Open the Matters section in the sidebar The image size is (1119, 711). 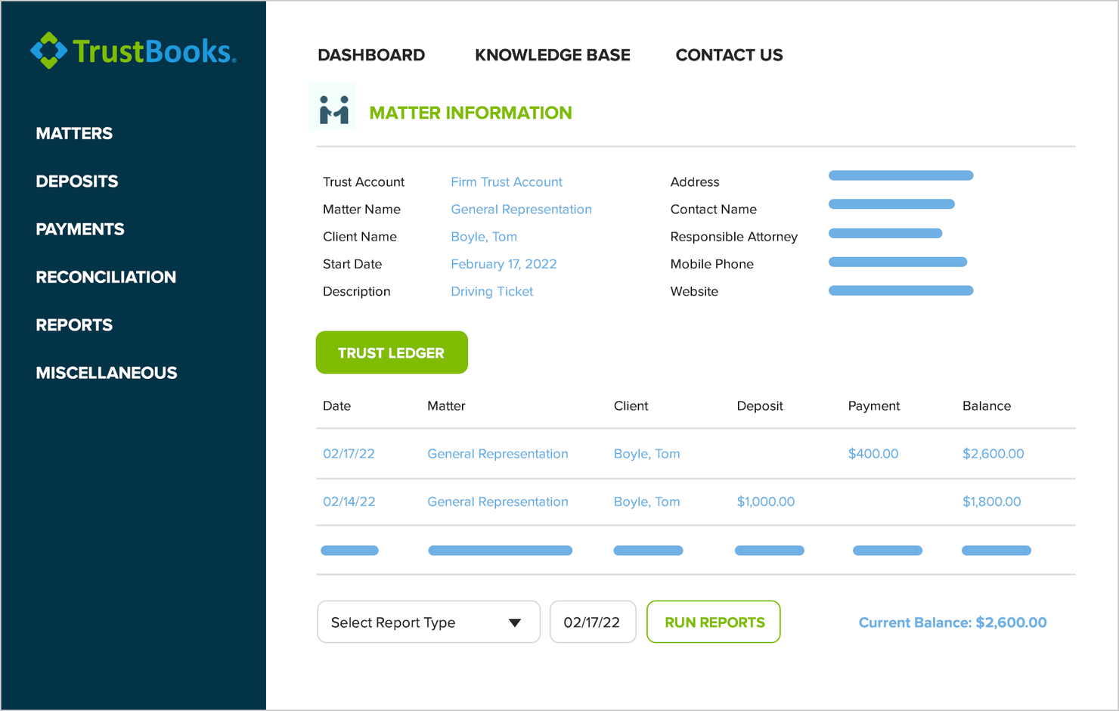coord(73,133)
